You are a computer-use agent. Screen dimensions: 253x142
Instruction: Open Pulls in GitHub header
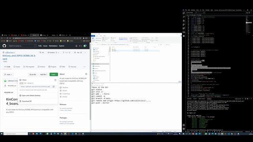[40, 46]
